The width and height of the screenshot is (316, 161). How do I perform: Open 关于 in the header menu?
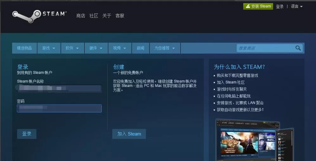point(107,16)
